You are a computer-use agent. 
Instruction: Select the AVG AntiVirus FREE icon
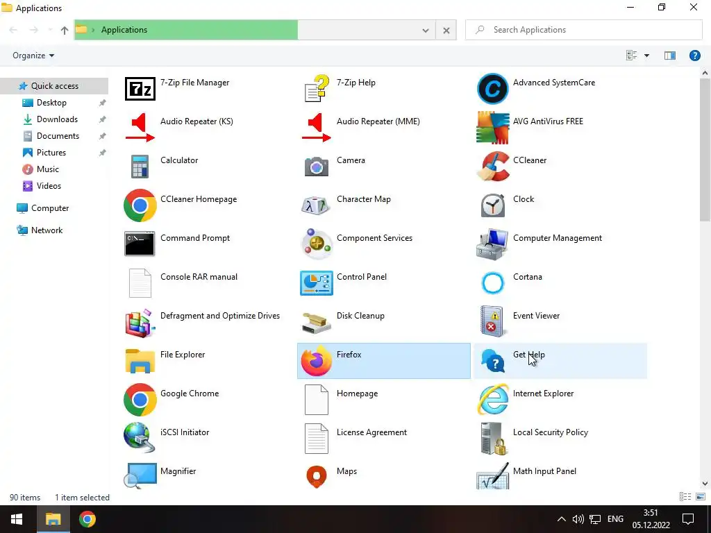click(x=493, y=128)
